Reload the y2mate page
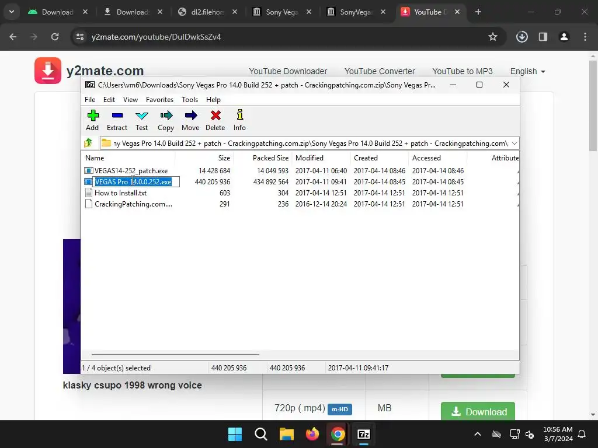The image size is (598, 448). pos(55,37)
